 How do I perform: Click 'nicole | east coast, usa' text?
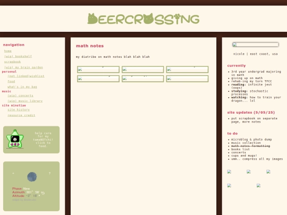pos(255,54)
